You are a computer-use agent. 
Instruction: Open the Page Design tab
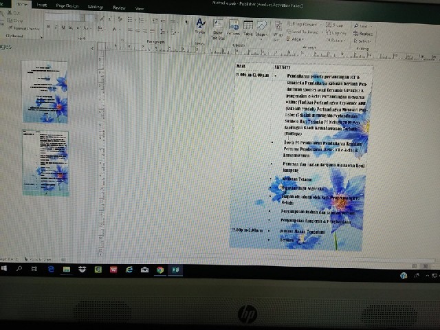pyautogui.click(x=66, y=5)
